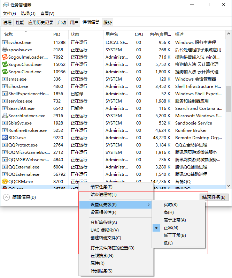232x278 pixels.
Task: Click the vertical scrollbar thumb
Action: point(229,99)
